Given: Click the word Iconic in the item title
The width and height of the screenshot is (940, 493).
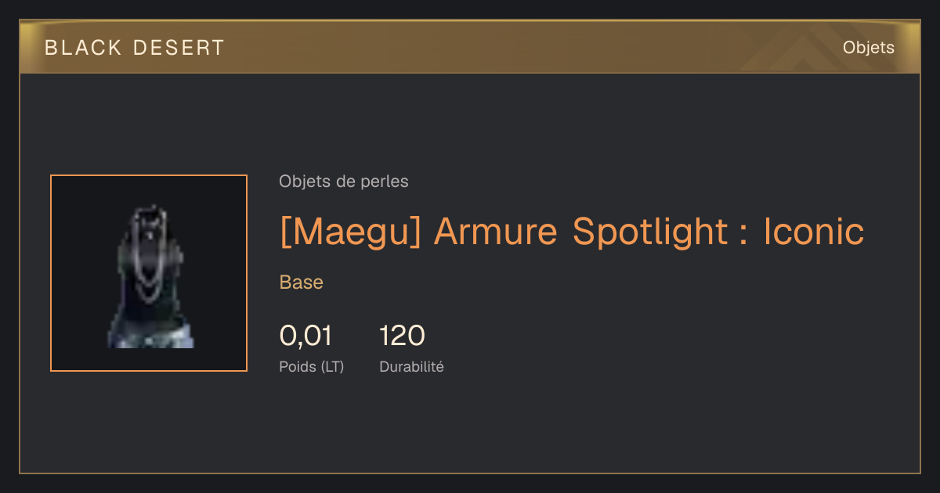Looking at the screenshot, I should click(x=813, y=231).
